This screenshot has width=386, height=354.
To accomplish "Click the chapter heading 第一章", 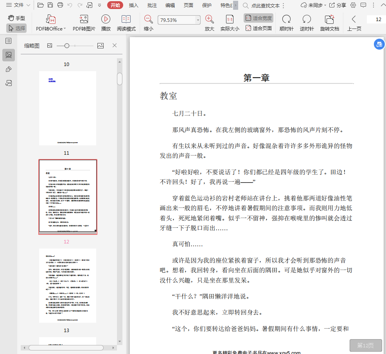I will [x=256, y=78].
